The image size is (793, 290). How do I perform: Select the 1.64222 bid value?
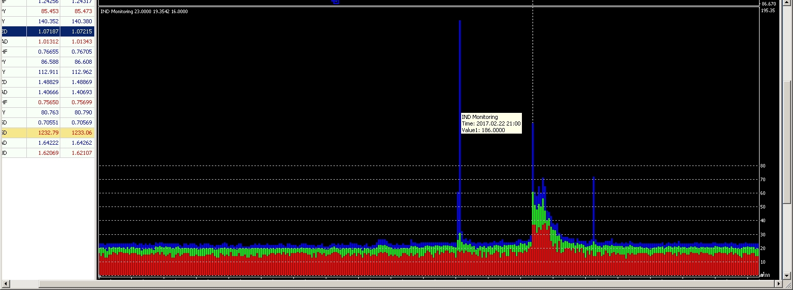(43, 143)
